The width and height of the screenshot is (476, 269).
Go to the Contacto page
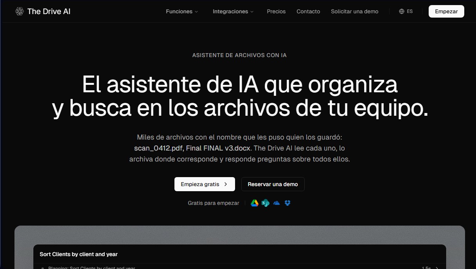pyautogui.click(x=308, y=11)
